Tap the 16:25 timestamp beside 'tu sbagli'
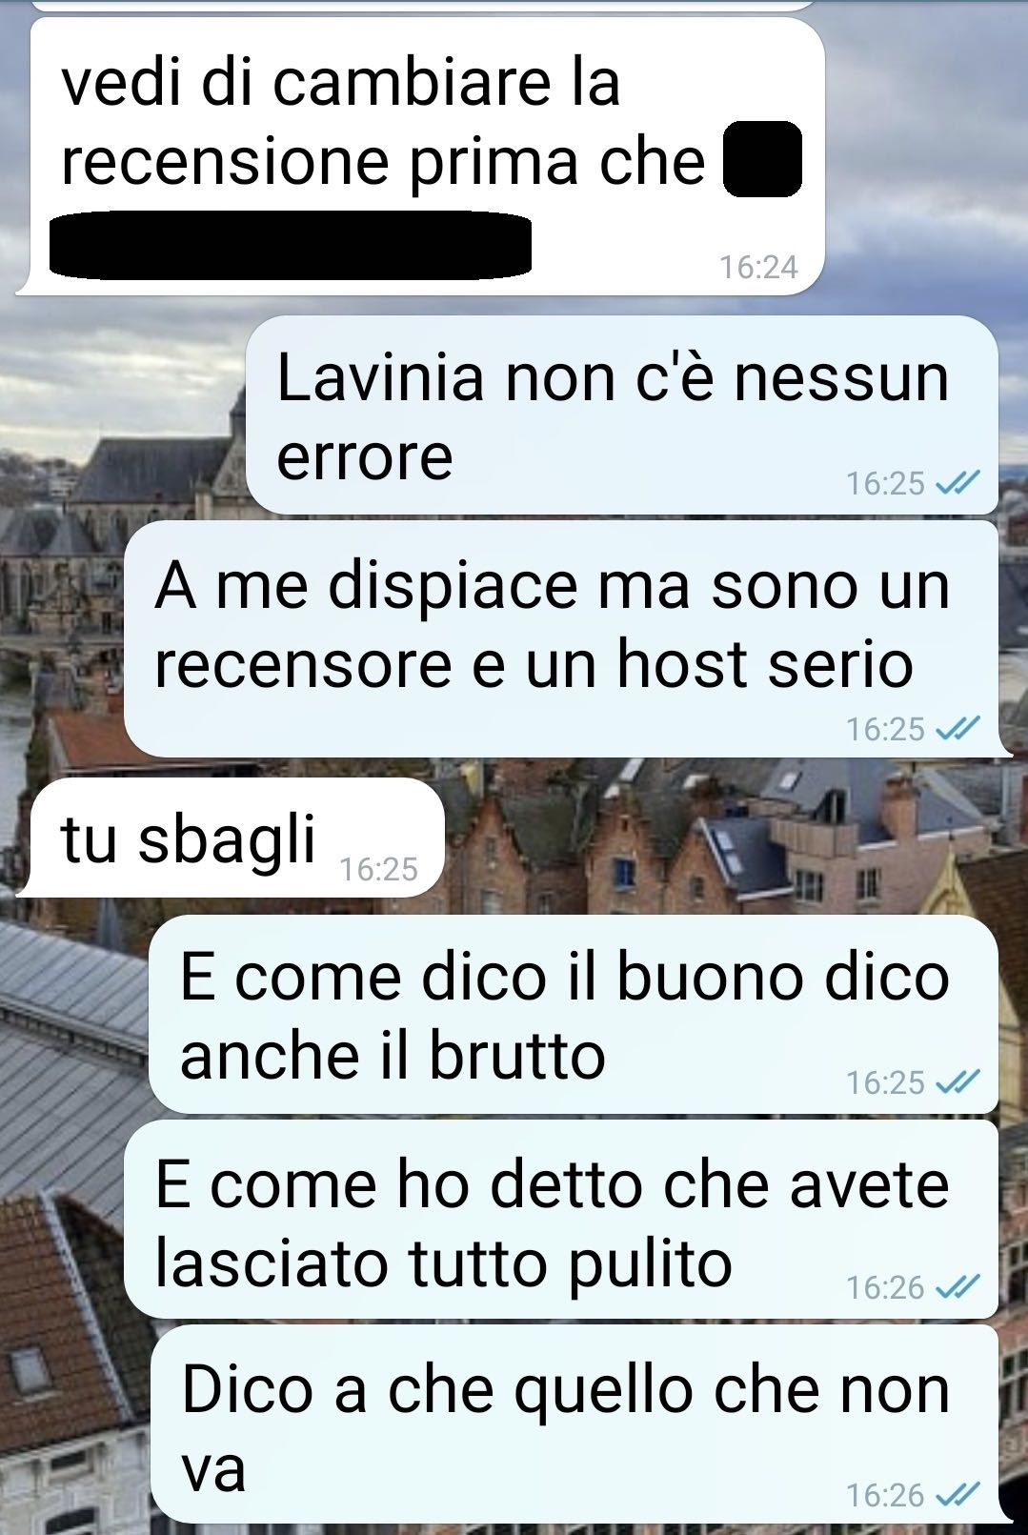Screen dimensions: 1028x1535 coord(379,869)
